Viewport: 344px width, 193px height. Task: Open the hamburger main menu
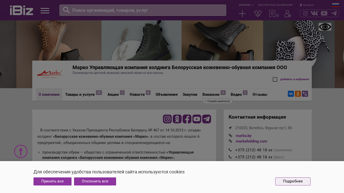coord(45,11)
